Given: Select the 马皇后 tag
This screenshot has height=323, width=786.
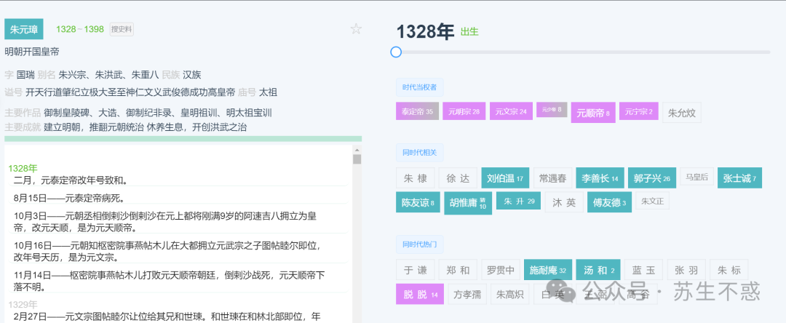Looking at the screenshot, I should pos(696,176).
